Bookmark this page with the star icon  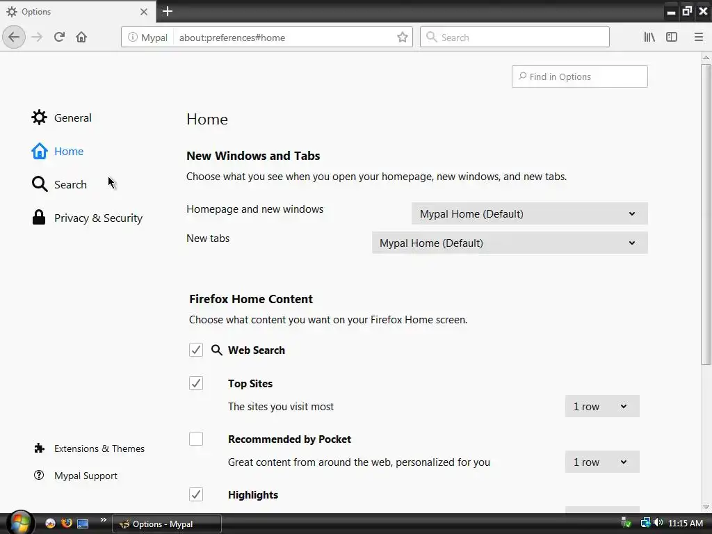click(403, 38)
